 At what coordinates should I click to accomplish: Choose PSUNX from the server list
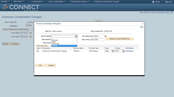[64, 46]
